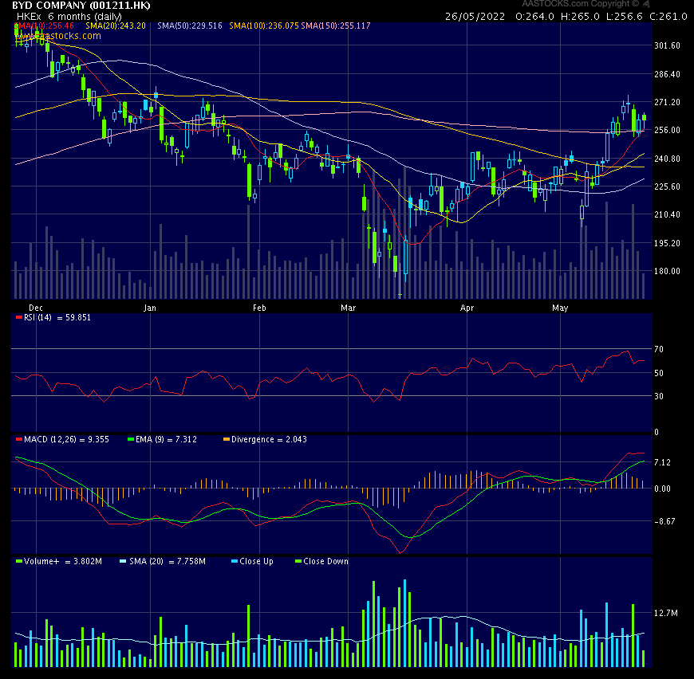Click the date 26/05/2022 in header

pos(475,17)
